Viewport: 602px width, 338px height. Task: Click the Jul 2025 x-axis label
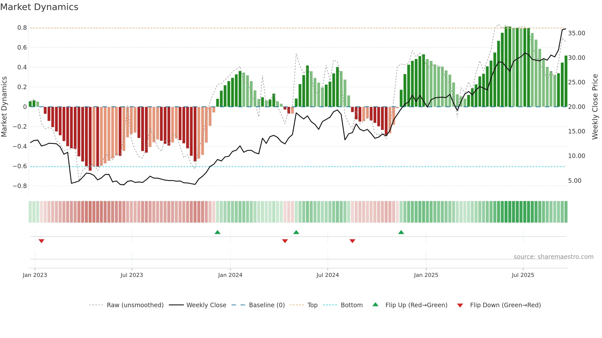pos(523,275)
